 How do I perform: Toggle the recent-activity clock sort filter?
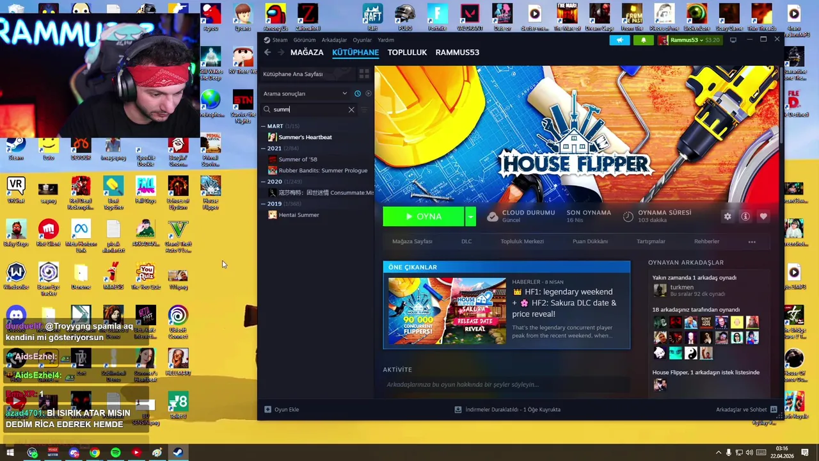(x=358, y=93)
